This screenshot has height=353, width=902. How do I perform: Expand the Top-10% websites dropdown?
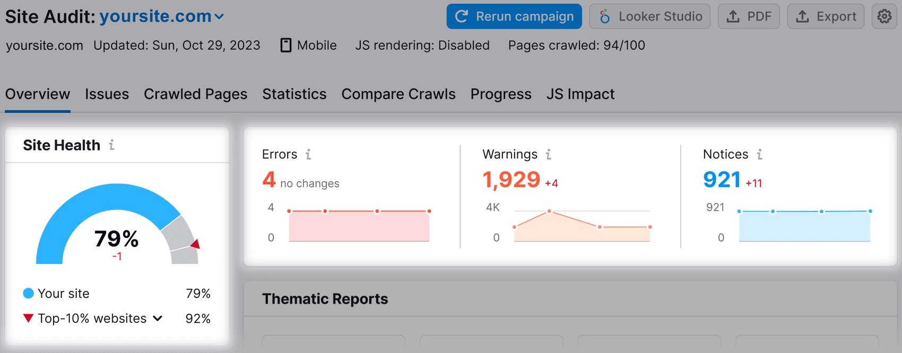coord(158,319)
